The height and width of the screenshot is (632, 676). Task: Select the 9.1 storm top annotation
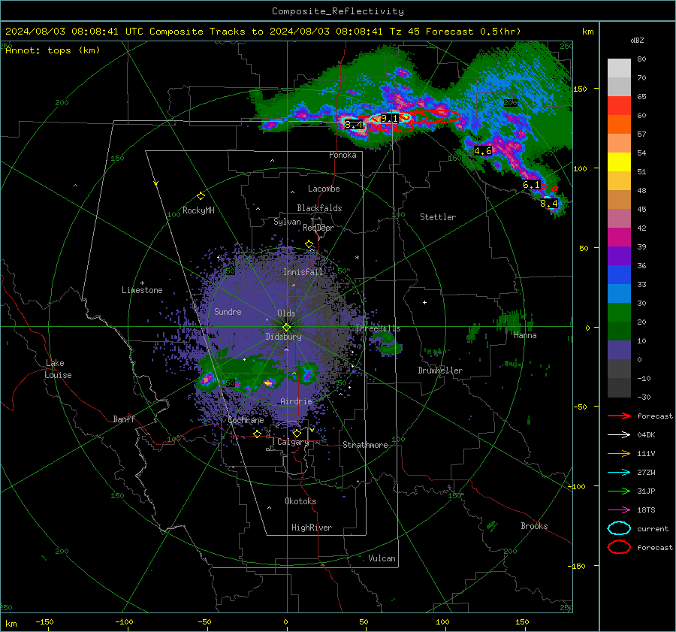(x=389, y=118)
